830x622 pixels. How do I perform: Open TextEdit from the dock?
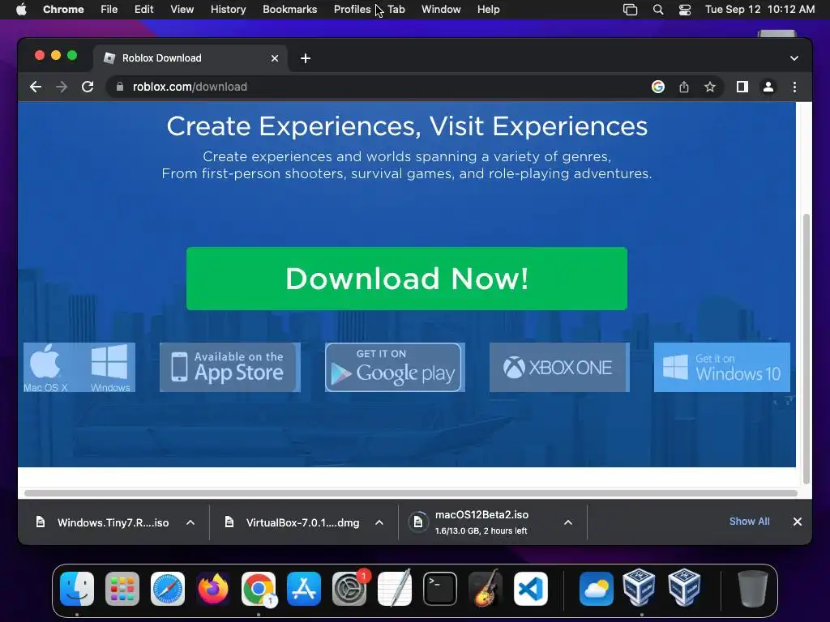[x=395, y=589]
